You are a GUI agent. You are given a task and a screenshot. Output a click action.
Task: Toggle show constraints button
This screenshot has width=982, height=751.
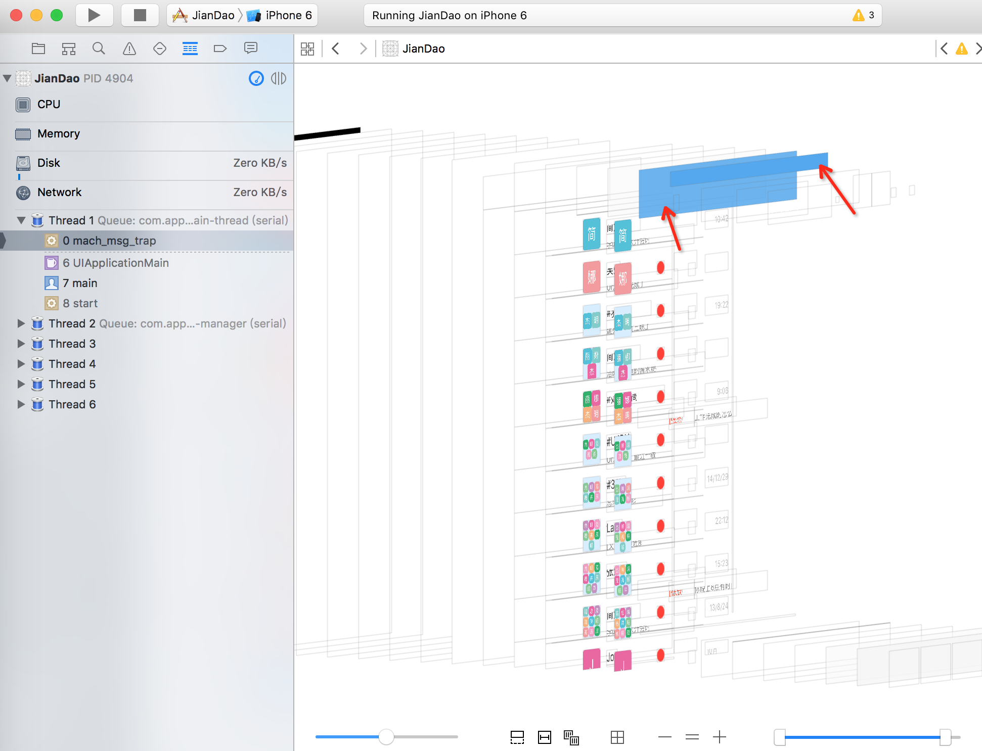pos(545,737)
